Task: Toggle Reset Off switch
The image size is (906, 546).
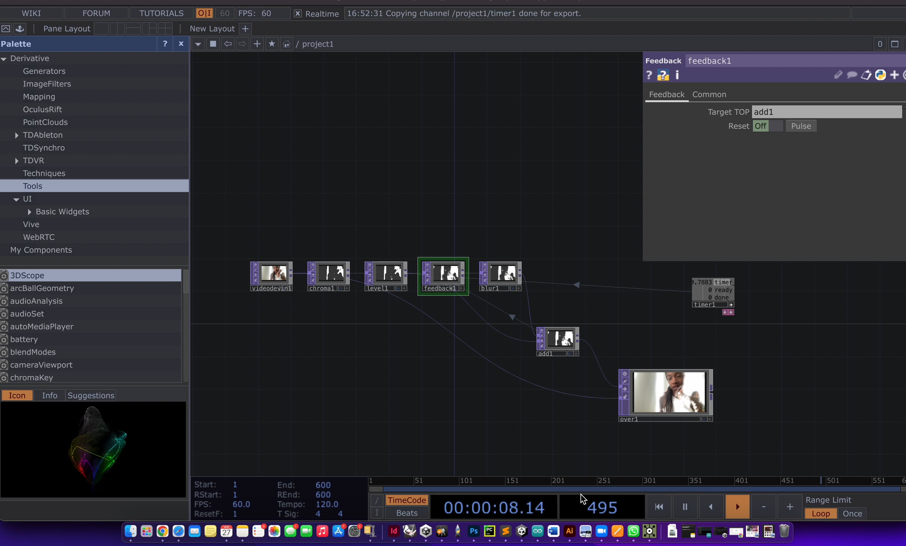Action: pyautogui.click(x=768, y=126)
